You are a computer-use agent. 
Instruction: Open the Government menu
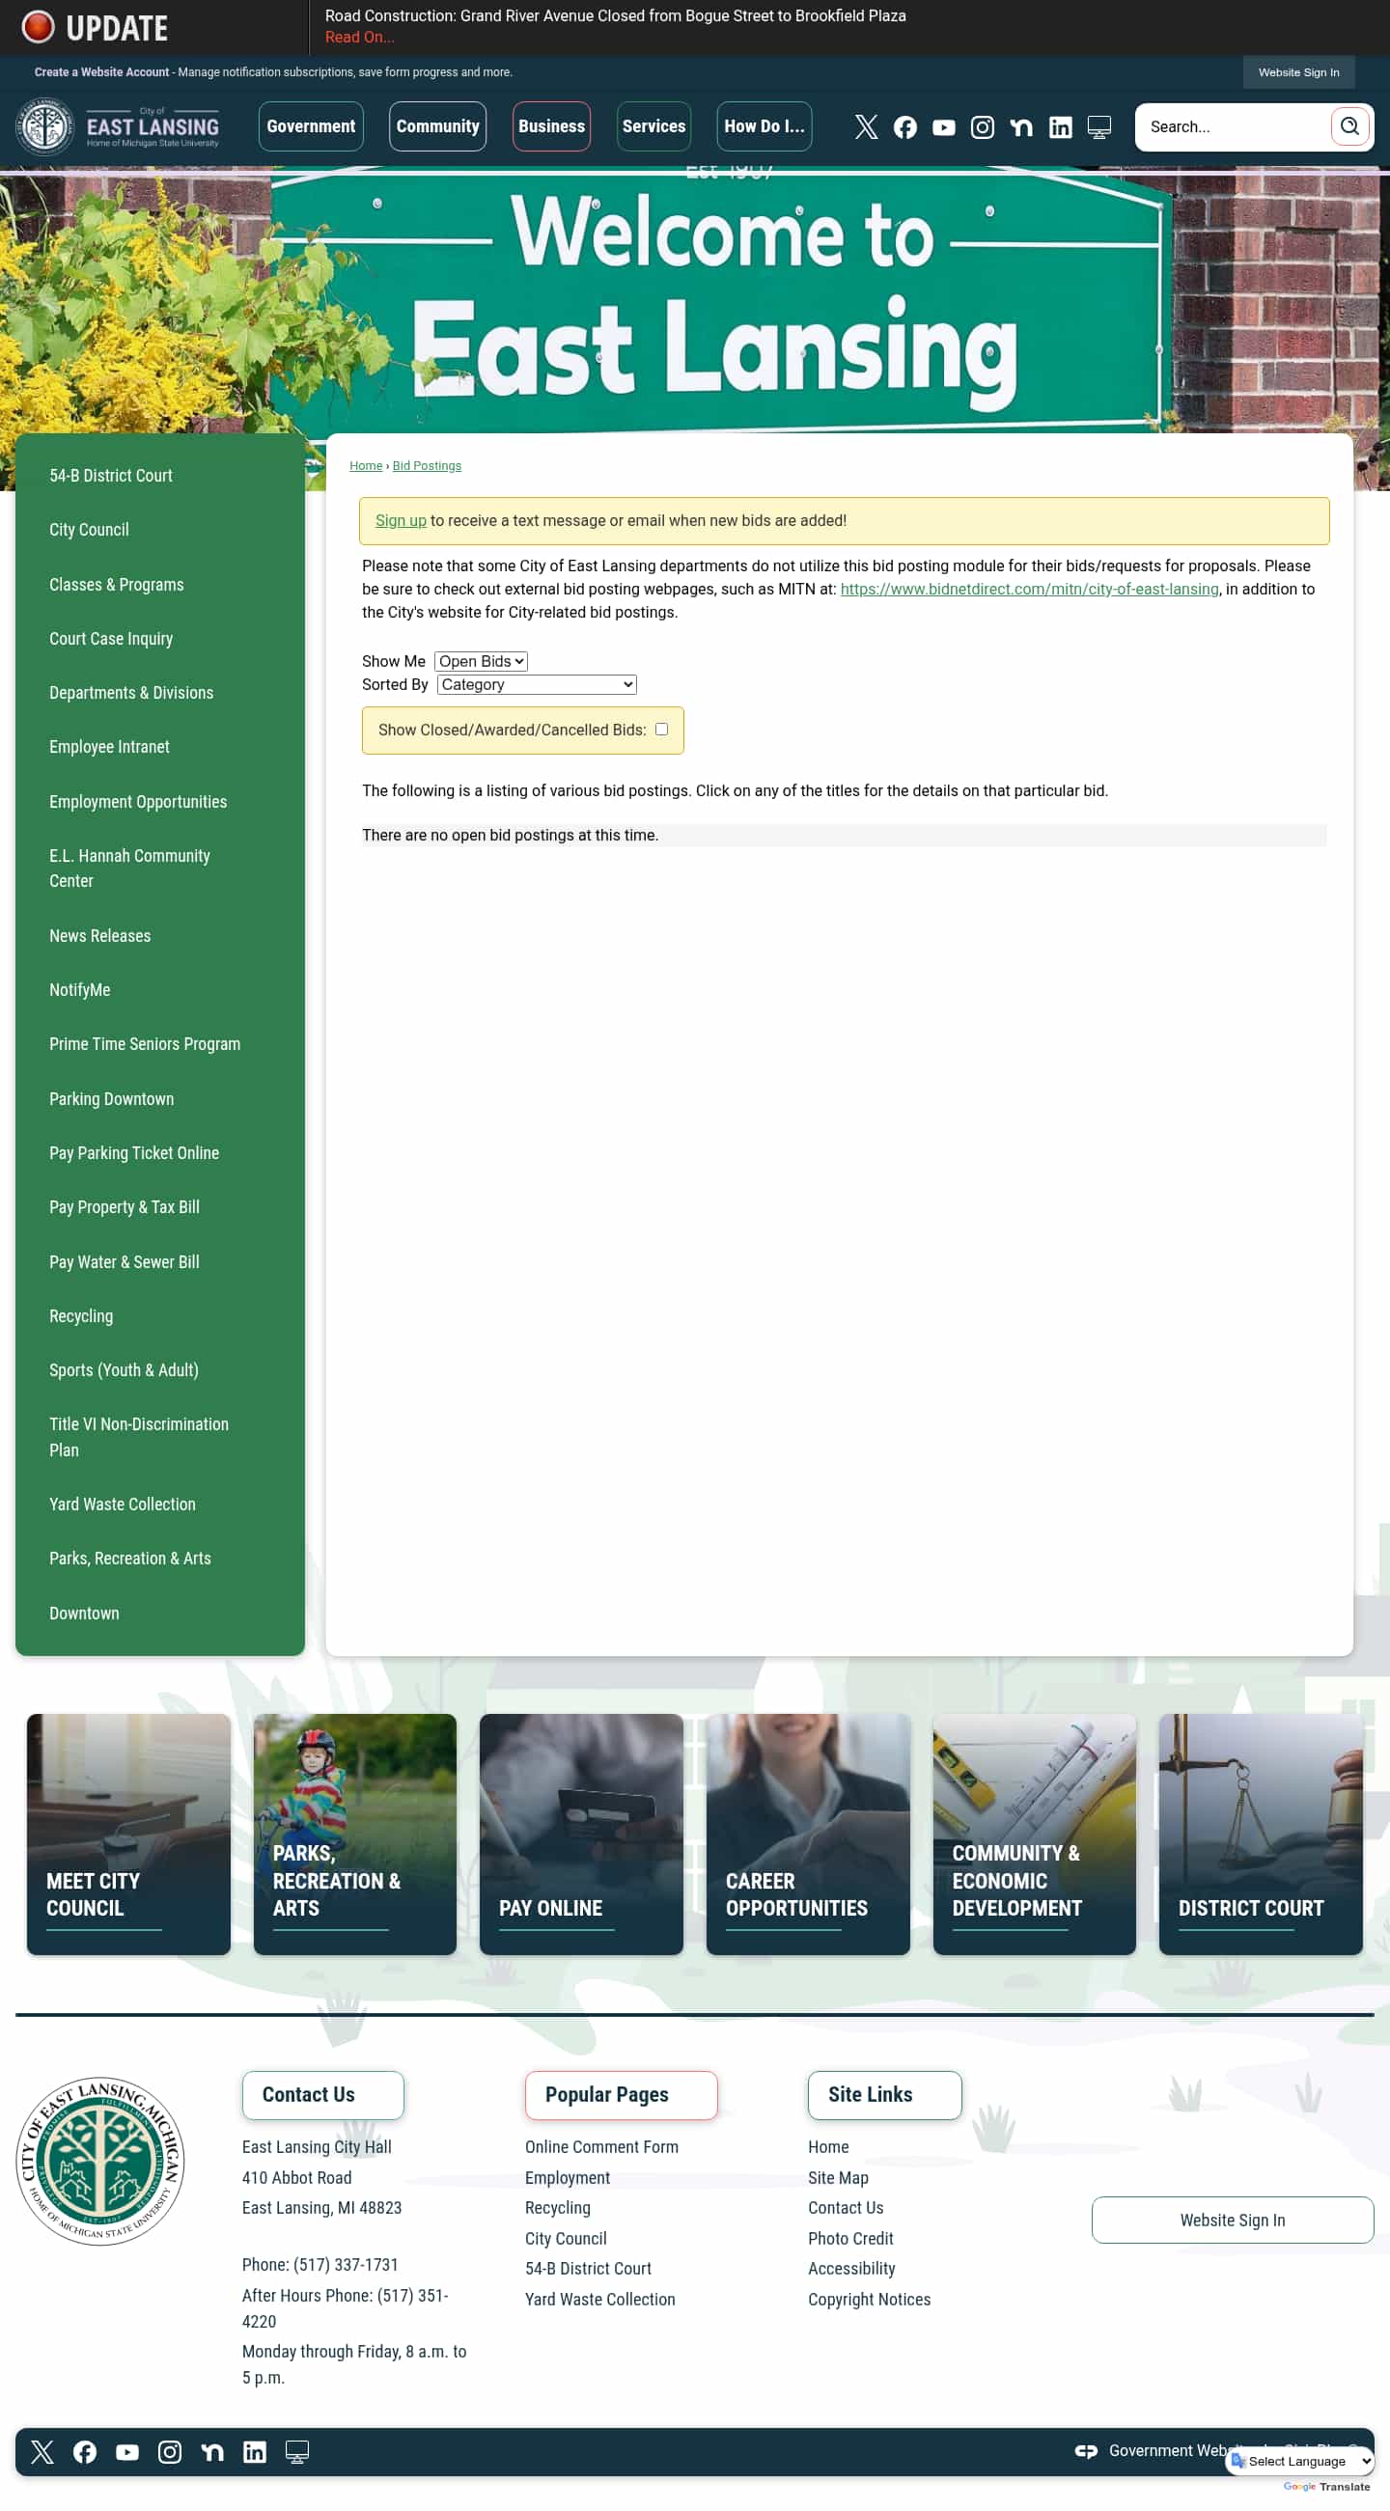coord(311,126)
